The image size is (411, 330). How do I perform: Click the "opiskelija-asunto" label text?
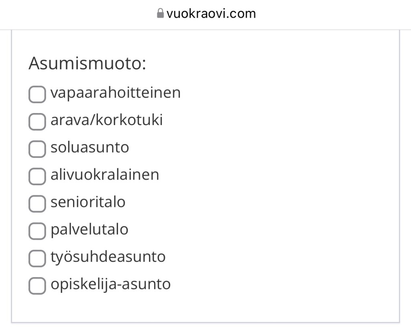pyautogui.click(x=110, y=284)
